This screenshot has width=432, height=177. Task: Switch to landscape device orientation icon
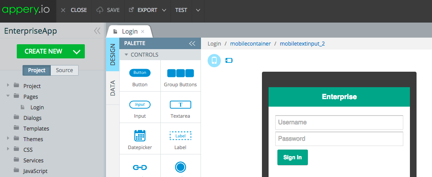(x=229, y=61)
